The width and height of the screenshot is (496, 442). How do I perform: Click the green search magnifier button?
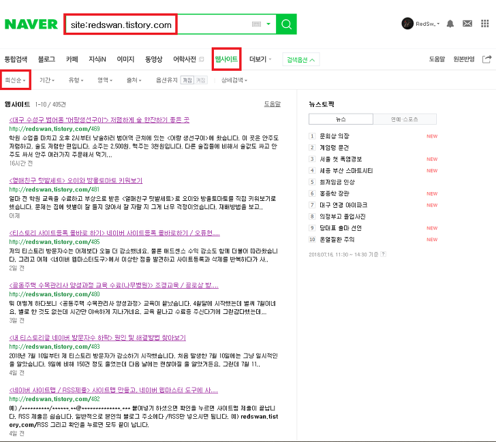[x=286, y=24]
